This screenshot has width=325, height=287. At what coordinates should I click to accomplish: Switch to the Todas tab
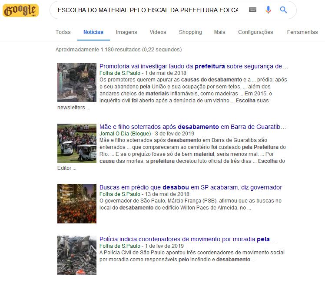coord(63,32)
